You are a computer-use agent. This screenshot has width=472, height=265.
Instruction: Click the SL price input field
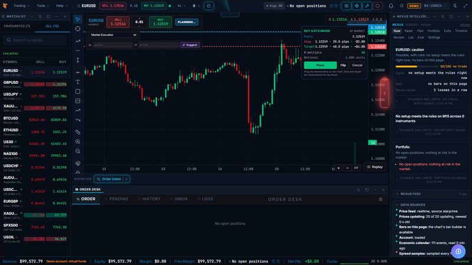pos(113,45)
